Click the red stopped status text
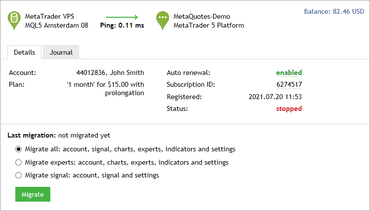 pyautogui.click(x=290, y=108)
